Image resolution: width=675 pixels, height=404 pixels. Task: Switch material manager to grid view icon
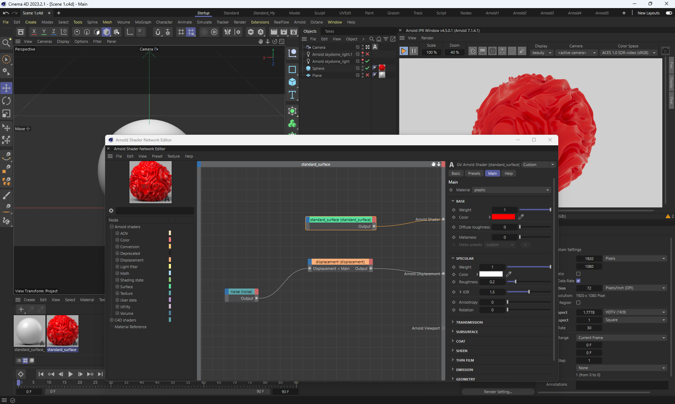click(25, 360)
